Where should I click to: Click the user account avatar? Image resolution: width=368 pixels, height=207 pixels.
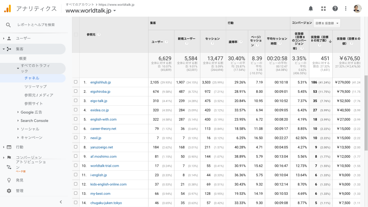[x=357, y=8]
